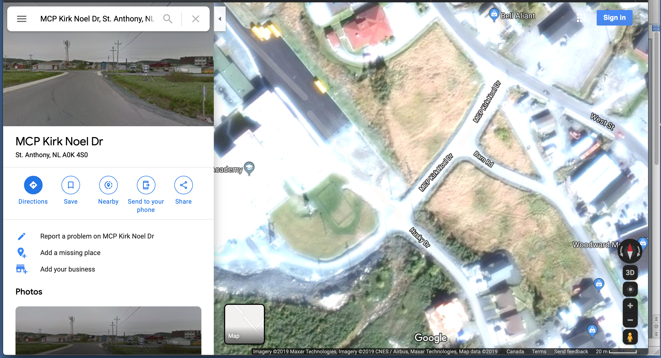
Task: Show your current location
Action: tap(630, 289)
